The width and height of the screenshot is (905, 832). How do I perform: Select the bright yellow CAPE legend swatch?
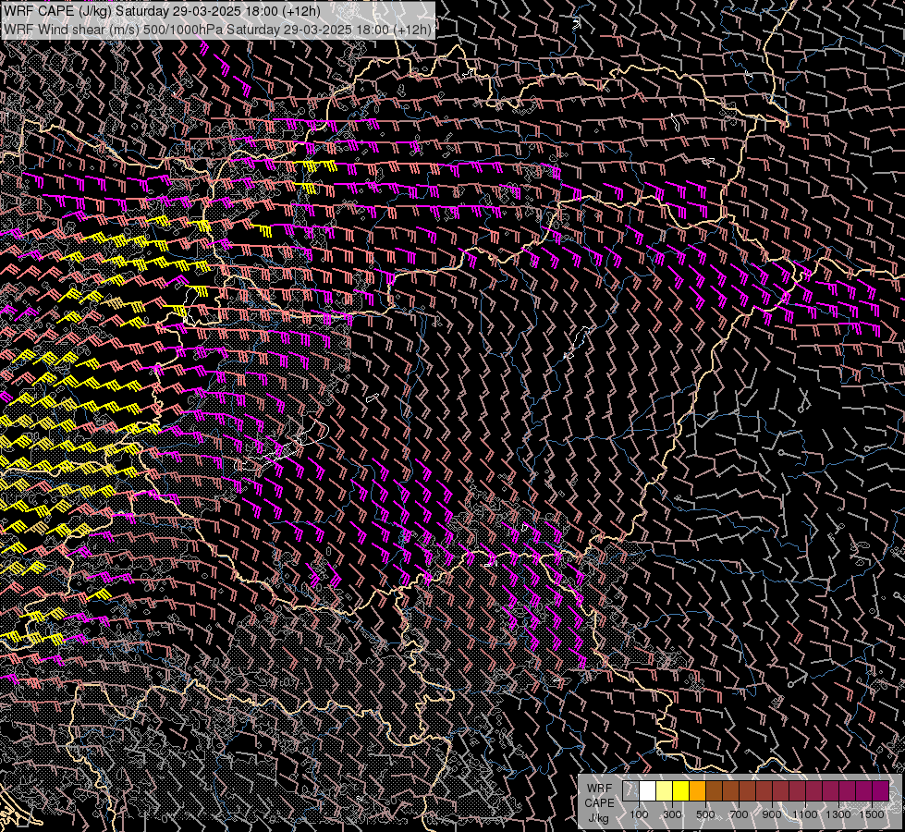(x=681, y=790)
